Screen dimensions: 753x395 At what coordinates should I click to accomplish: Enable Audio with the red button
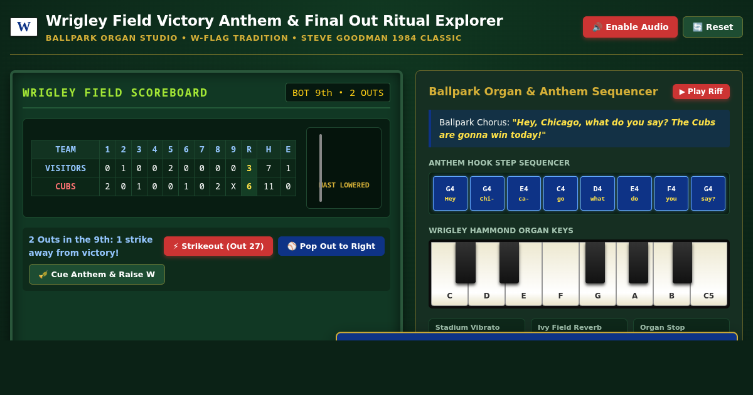click(x=630, y=27)
